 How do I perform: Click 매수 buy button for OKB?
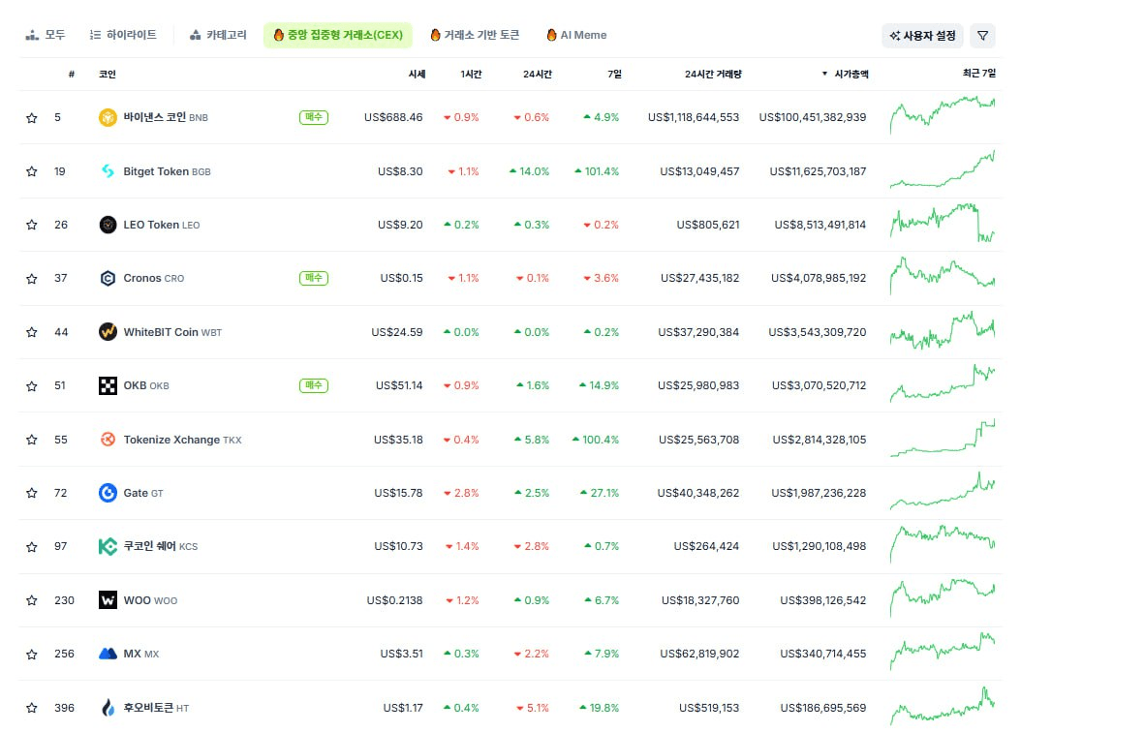313,385
